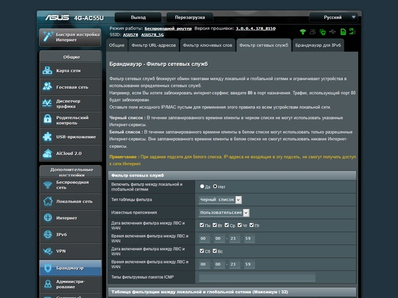Toggle the 'Чт' weekday checkbox
This screenshot has width=398, height=298.
pos(239,225)
